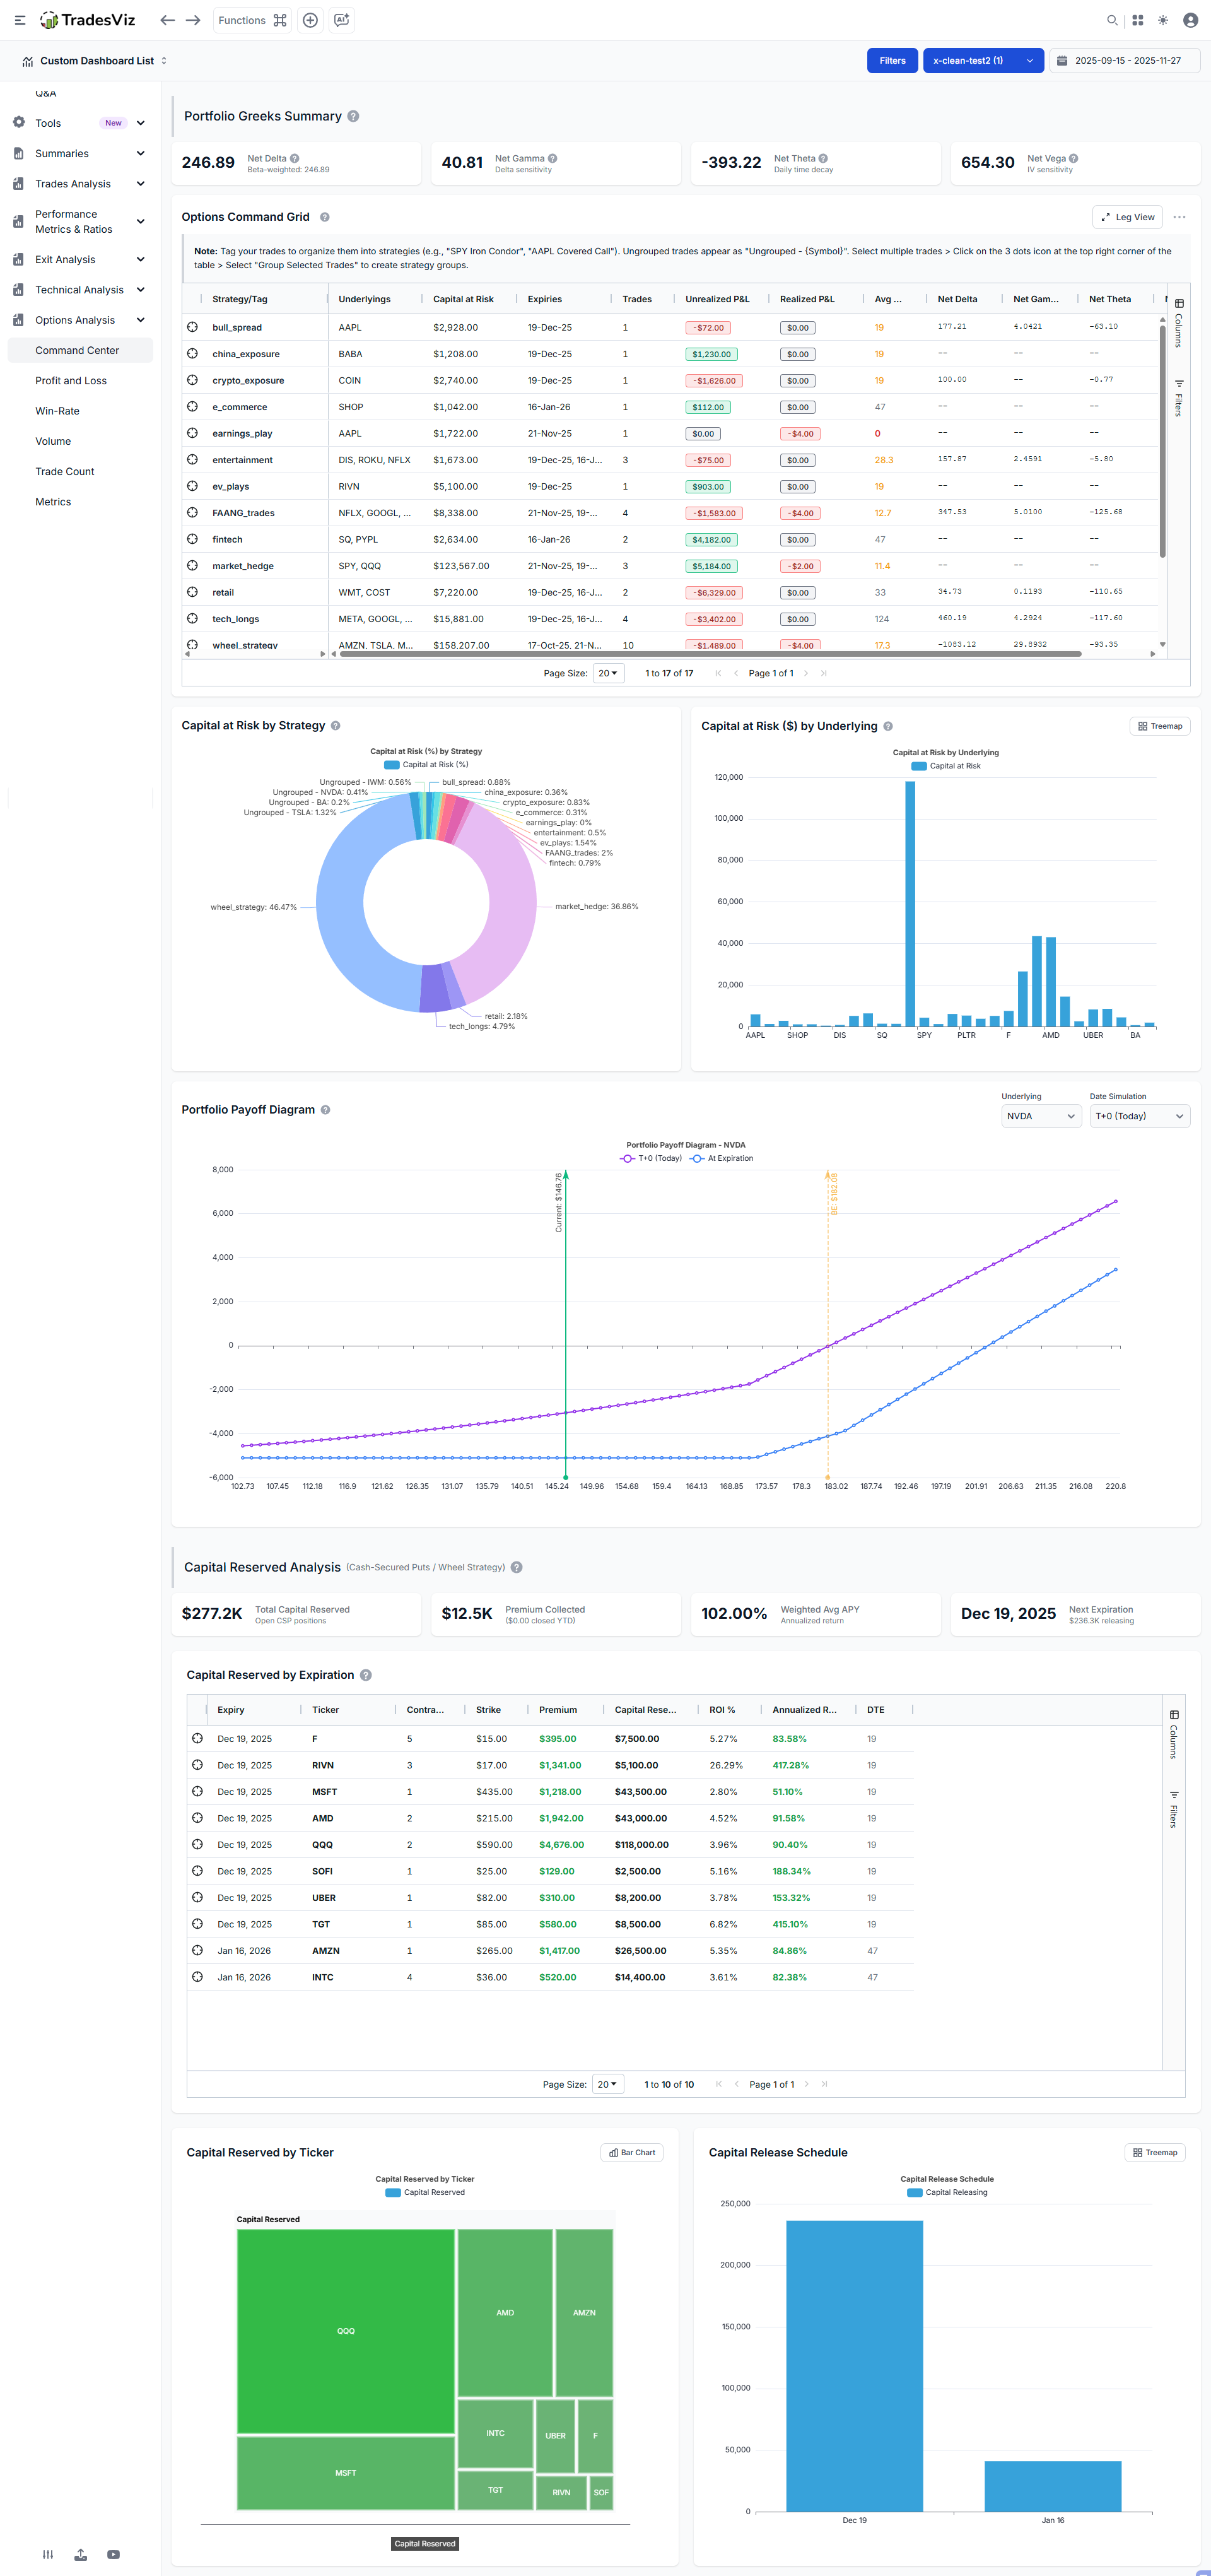This screenshot has width=1211, height=2576.
Task: Click the hamburger menu icon
Action: click(20, 20)
